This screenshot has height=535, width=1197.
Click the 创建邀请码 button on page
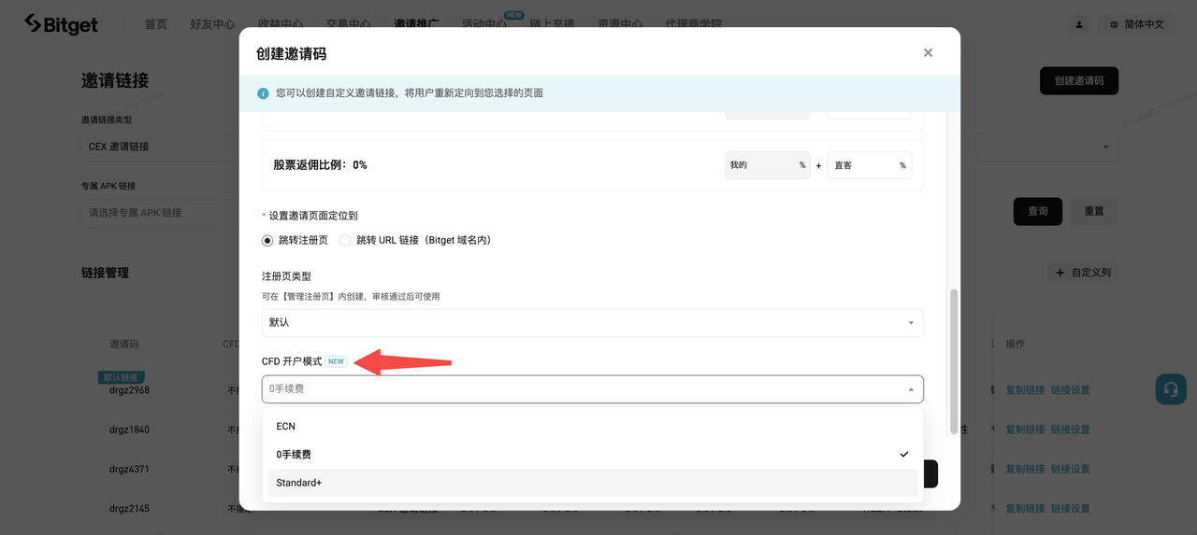(x=1079, y=81)
